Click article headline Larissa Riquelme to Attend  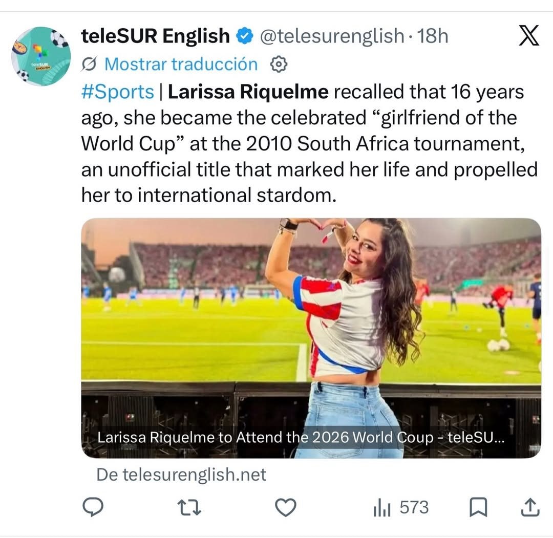301,438
